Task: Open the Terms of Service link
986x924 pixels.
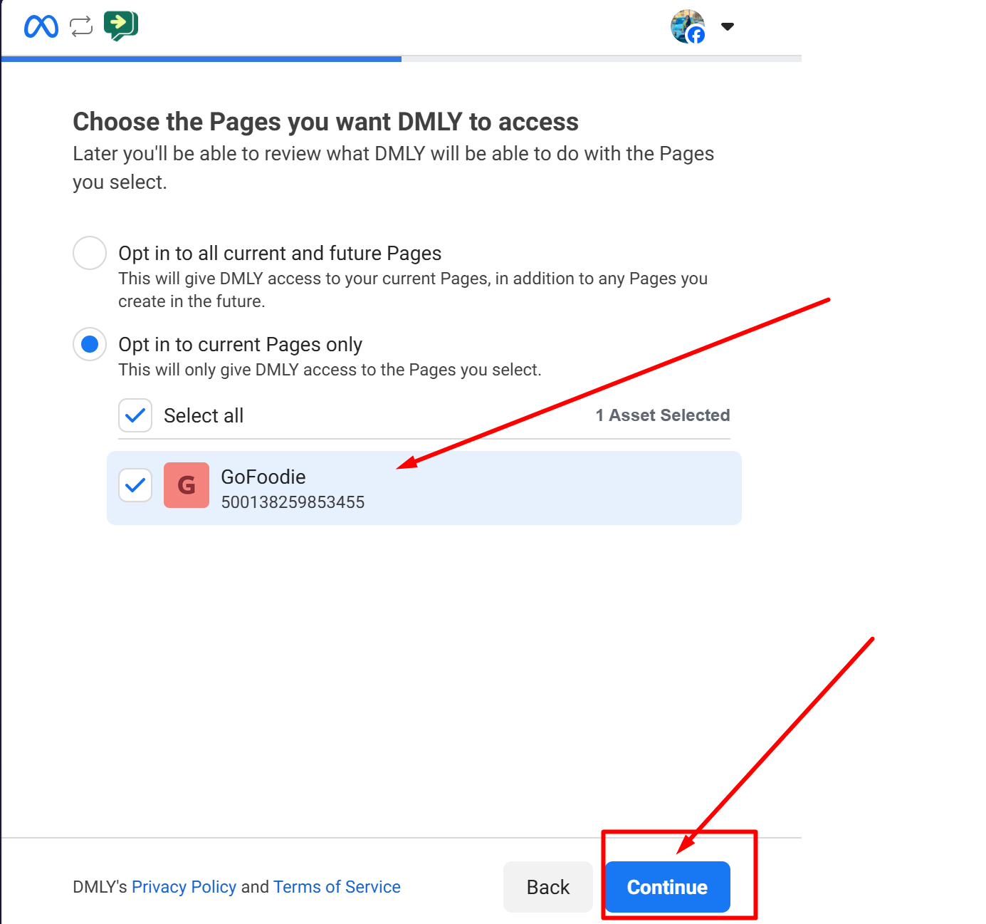Action: coord(337,887)
